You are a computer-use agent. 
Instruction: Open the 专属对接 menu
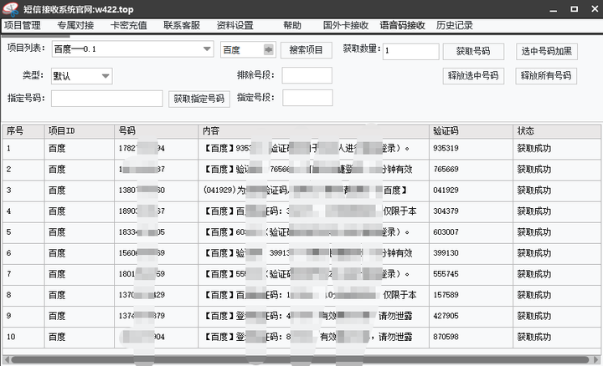(75, 25)
